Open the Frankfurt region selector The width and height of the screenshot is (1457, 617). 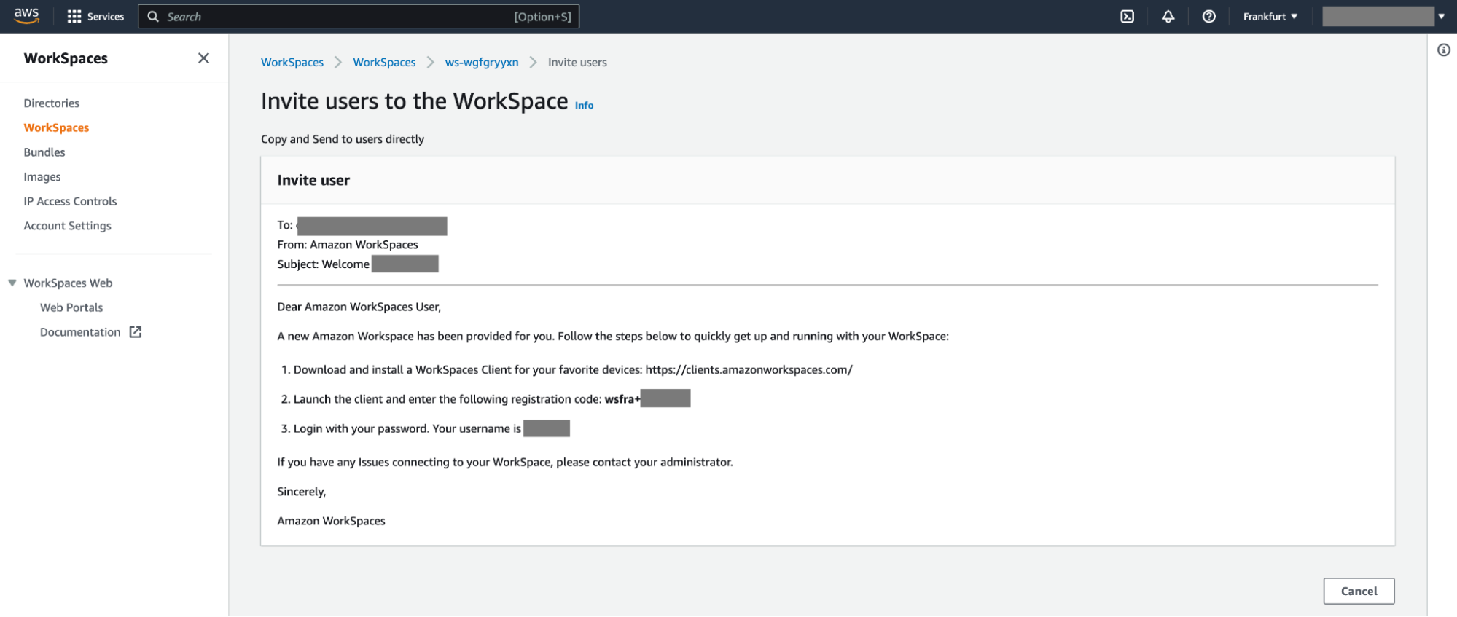1270,16
